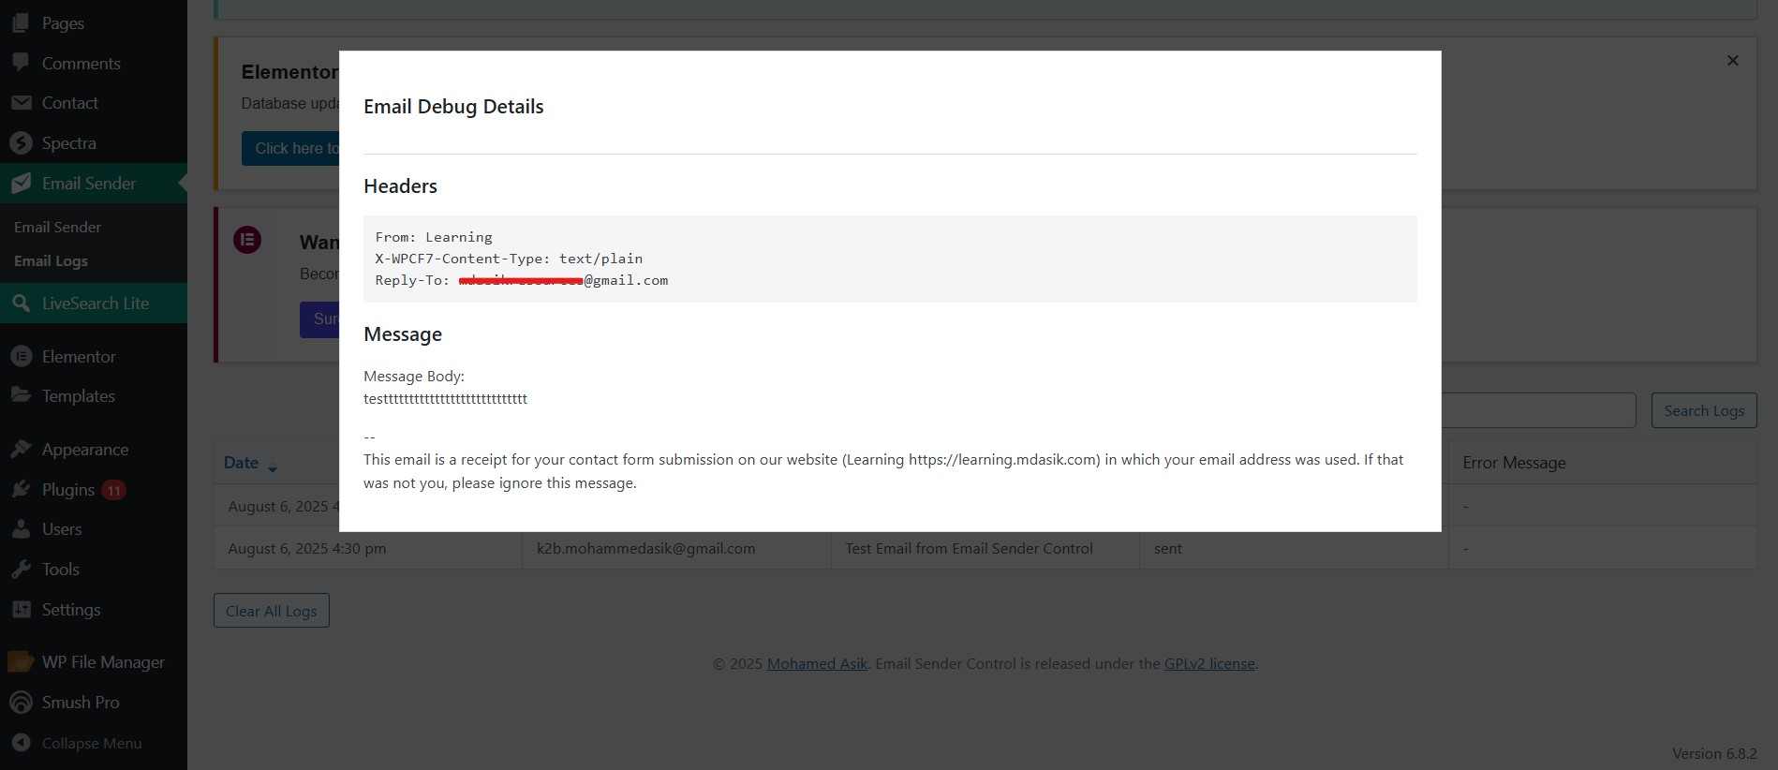
Task: Click the Elementor sidebar icon
Action: coord(21,357)
